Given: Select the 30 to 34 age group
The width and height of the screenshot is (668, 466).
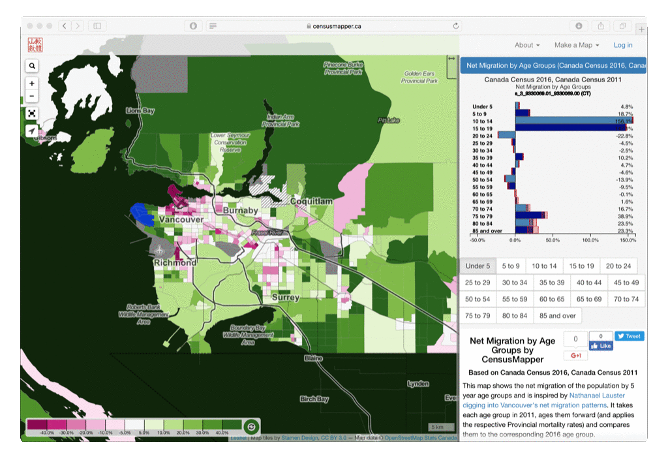Looking at the screenshot, I should point(515,283).
